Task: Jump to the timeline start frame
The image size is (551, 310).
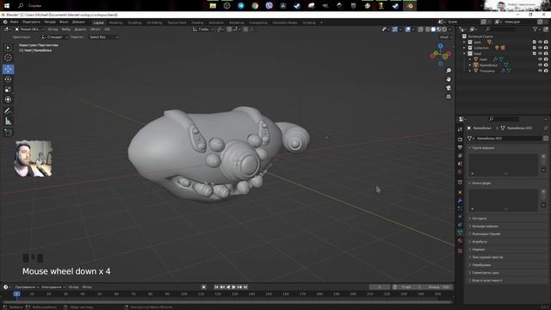Action: click(216, 287)
